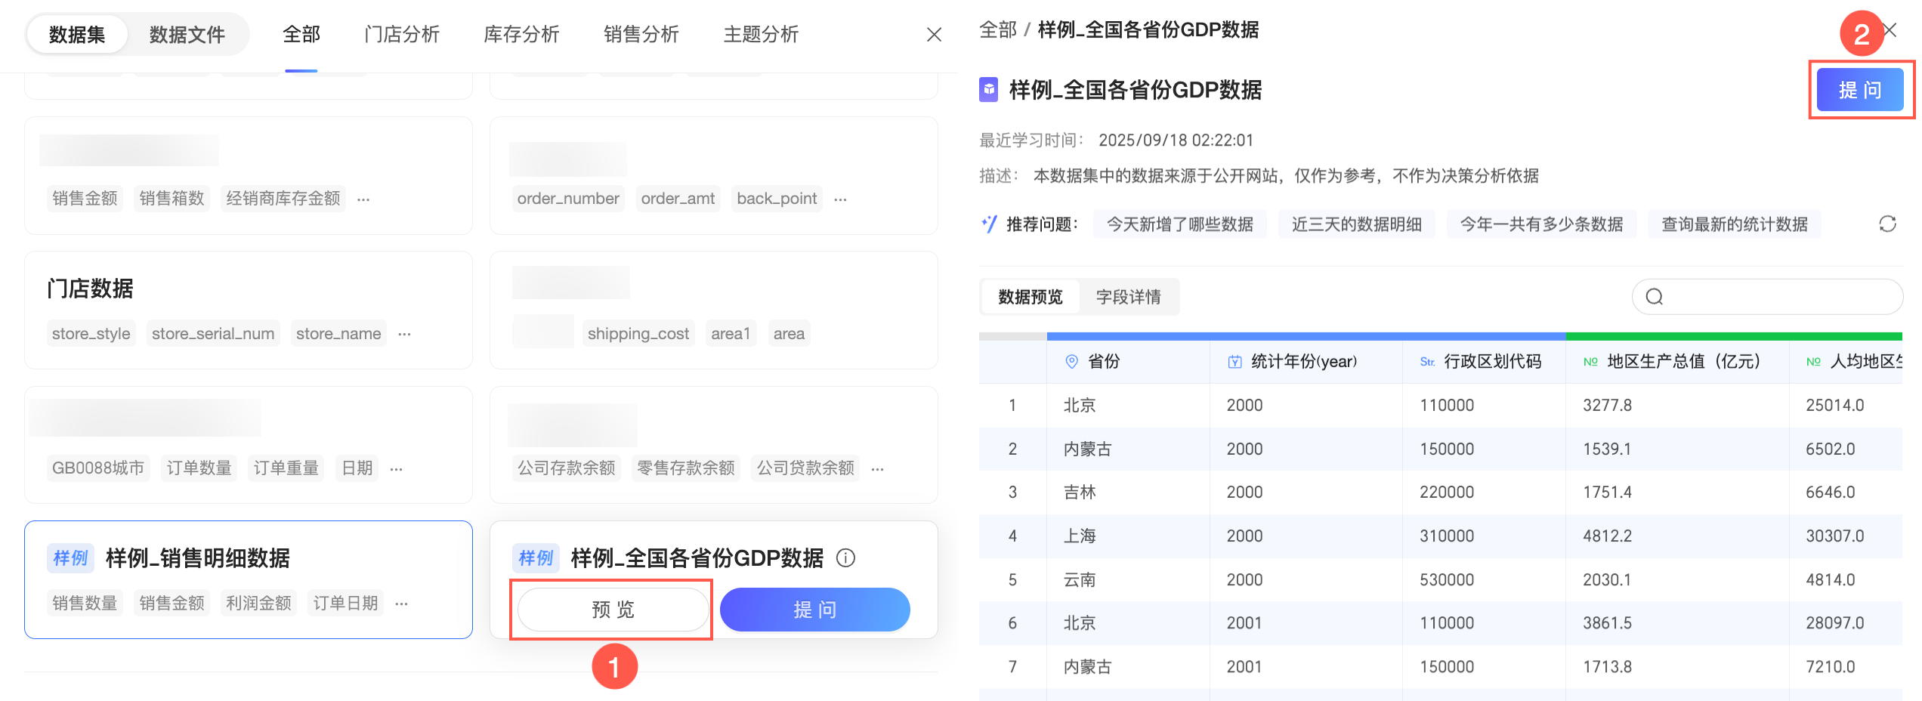Click the search magnifier icon
The width and height of the screenshot is (1922, 701).
[1655, 297]
